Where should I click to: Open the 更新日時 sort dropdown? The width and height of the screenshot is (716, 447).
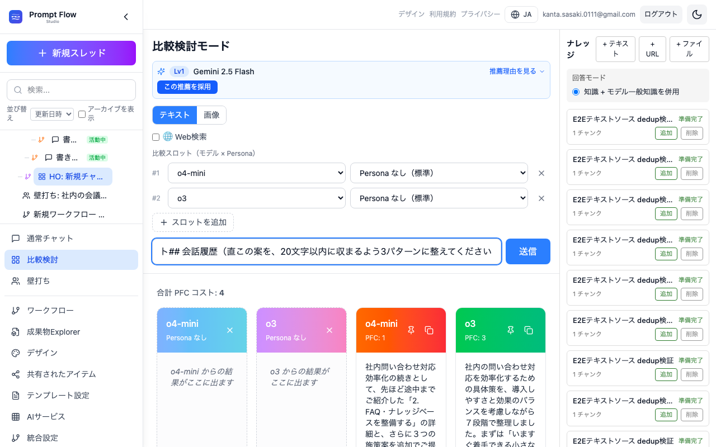click(x=52, y=114)
